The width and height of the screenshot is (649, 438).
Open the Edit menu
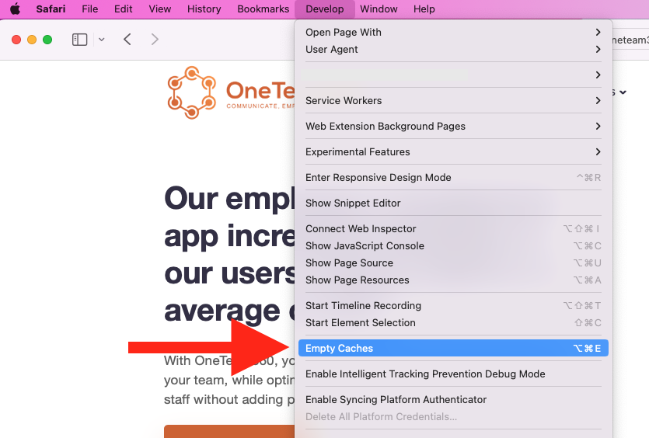pyautogui.click(x=124, y=9)
